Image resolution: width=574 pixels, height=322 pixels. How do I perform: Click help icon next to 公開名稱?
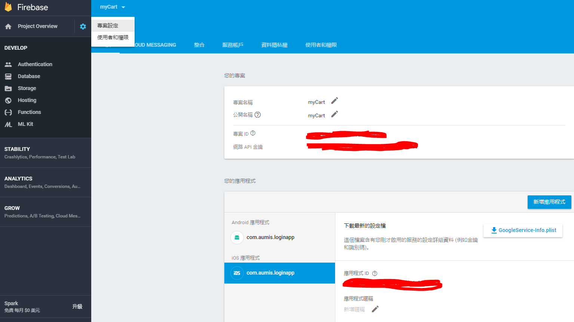pos(258,115)
